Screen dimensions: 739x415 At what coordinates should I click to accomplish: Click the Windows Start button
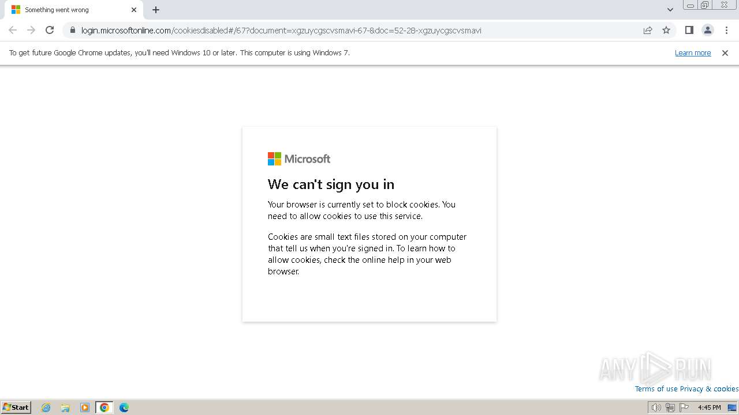(x=16, y=408)
